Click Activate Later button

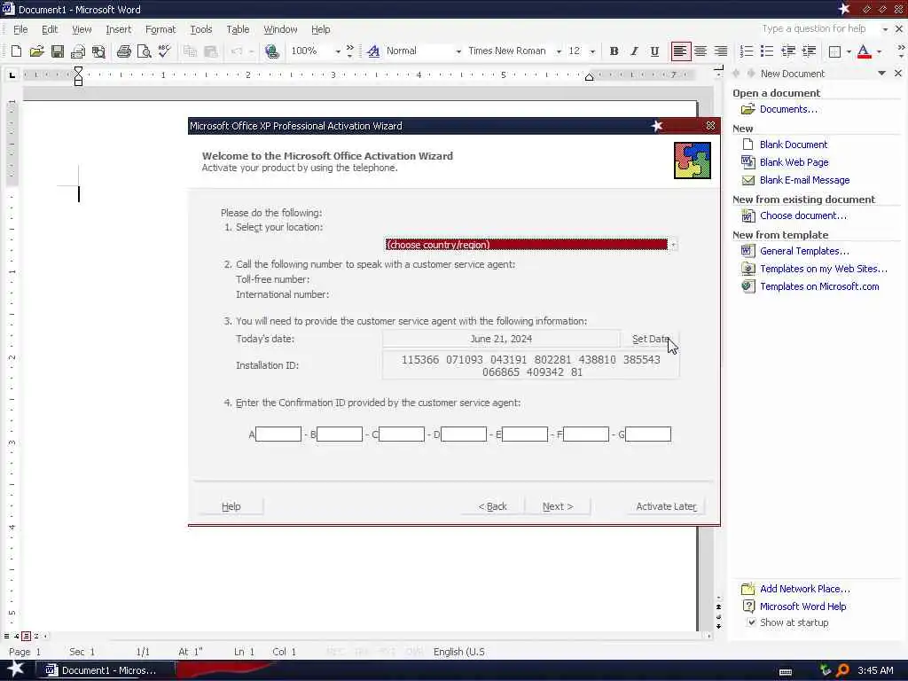(x=666, y=506)
